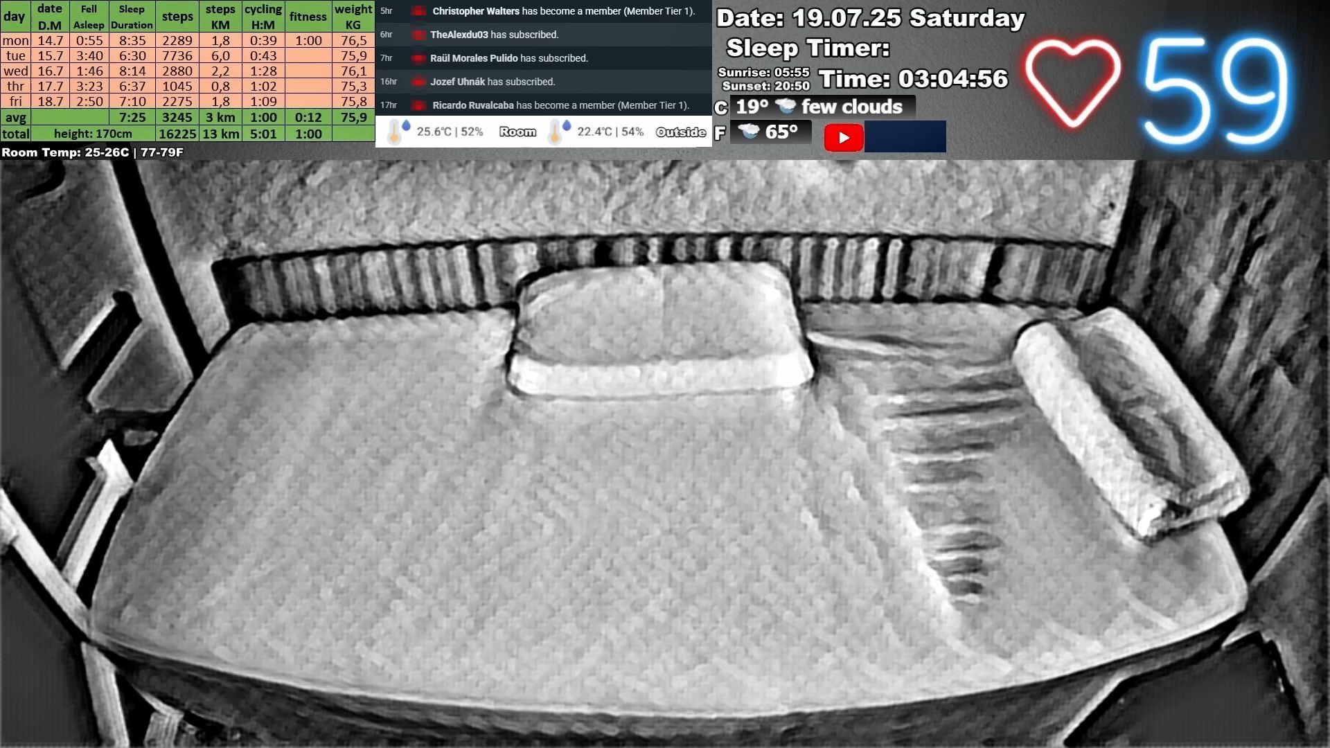Viewport: 1330px width, 748px height.
Task: Click the '25.6°C | 52%' room reading
Action: point(450,132)
